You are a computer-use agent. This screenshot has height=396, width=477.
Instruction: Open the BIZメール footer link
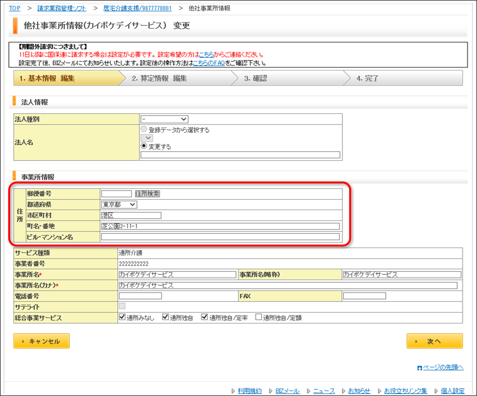(x=287, y=391)
